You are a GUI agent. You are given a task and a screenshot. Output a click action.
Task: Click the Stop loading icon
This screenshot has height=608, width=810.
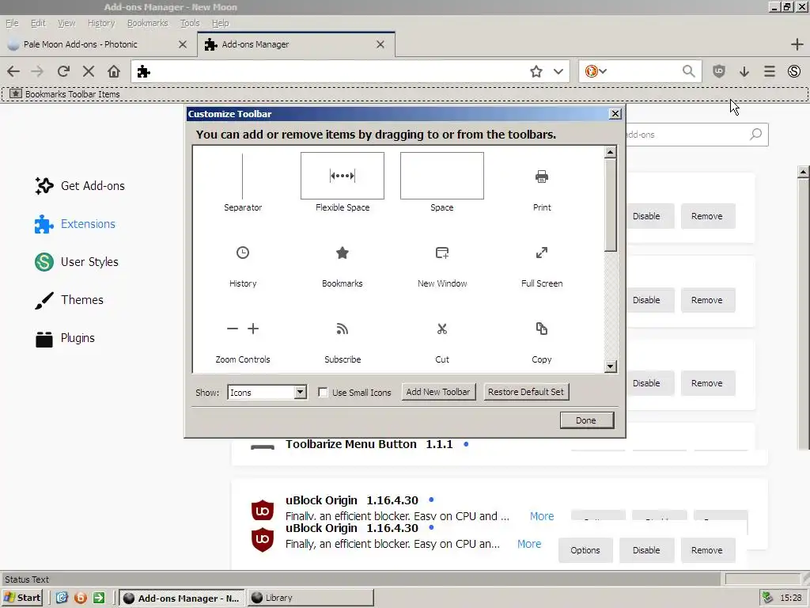point(89,71)
